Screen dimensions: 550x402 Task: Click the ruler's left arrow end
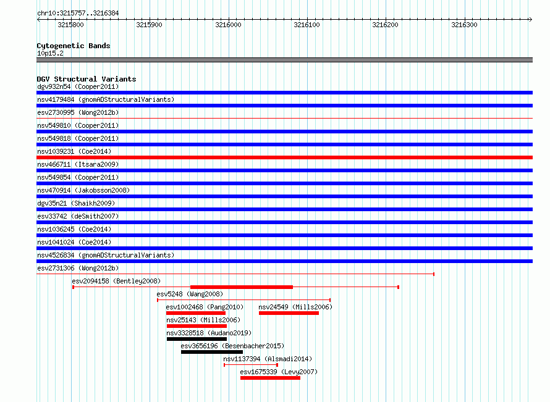(38, 20)
